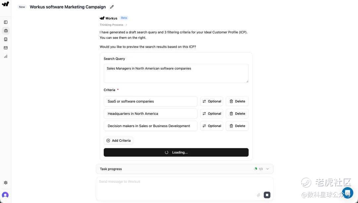
Task: Open the briefcase campaigns icon
Action: (x=6, y=31)
